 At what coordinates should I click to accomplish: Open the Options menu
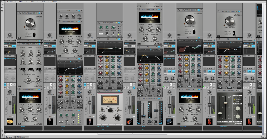pos(56,2)
